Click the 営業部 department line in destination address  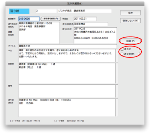pos(22,30)
